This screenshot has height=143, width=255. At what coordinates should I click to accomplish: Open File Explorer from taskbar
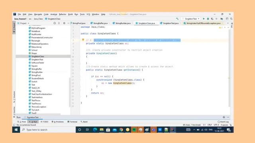[x=102, y=130]
